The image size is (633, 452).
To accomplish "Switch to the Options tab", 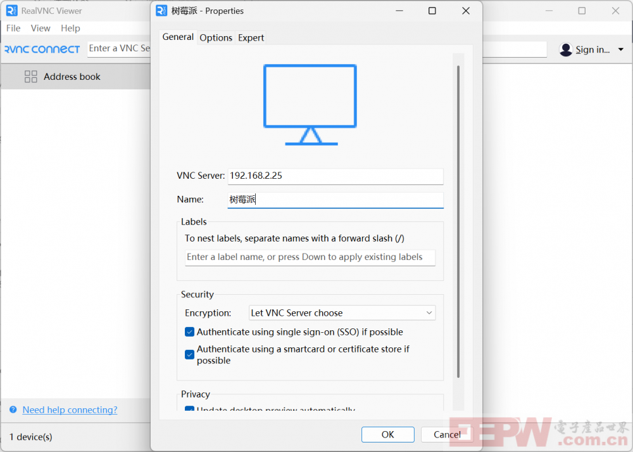I will tap(216, 37).
